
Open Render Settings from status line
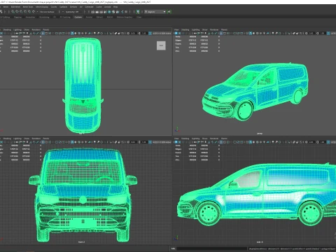[x=105, y=12]
